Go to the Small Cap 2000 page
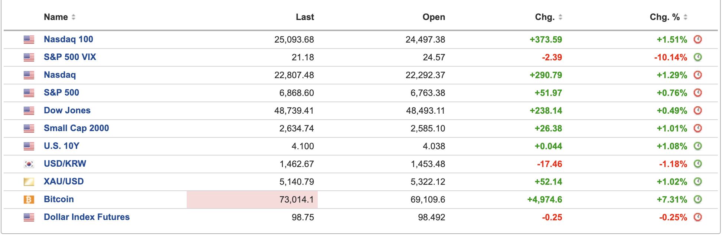723x237 pixels. [76, 128]
